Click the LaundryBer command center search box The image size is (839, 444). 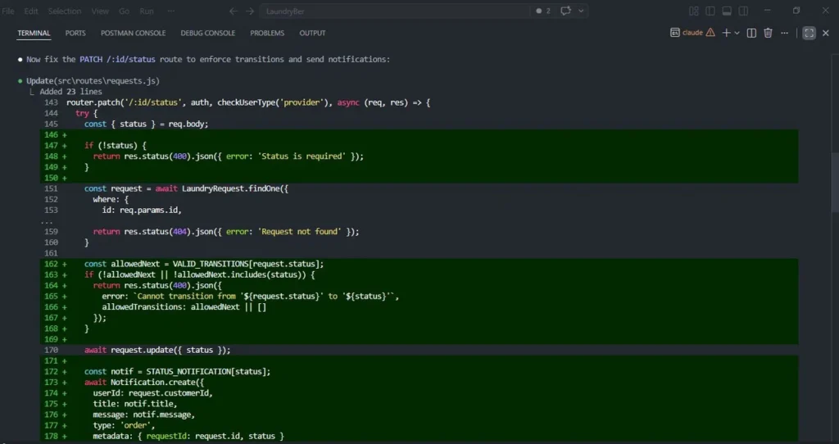(x=394, y=11)
